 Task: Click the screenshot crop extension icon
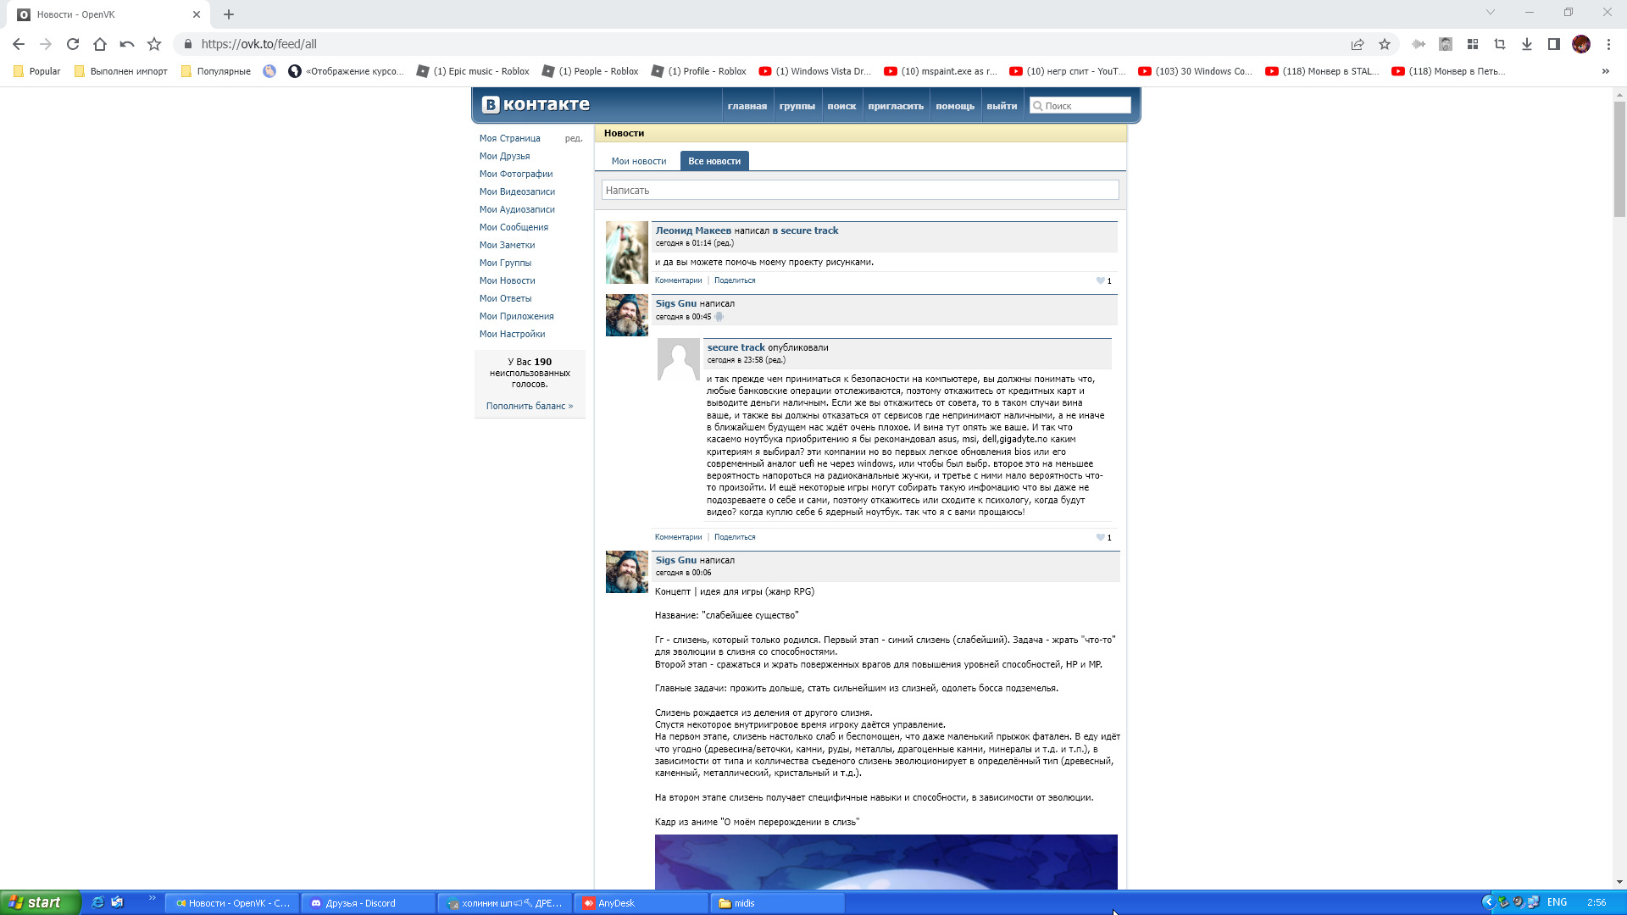(x=1499, y=44)
